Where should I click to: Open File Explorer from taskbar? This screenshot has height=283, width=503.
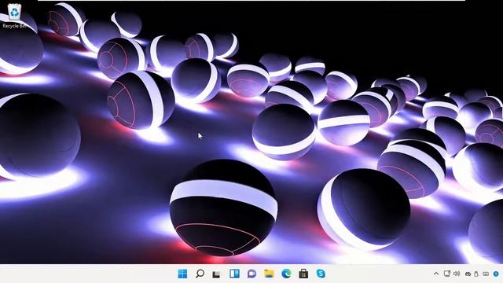tap(269, 274)
